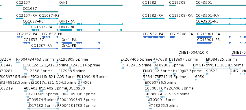Select the AT23265.5prime EST glyph
The image size is (246, 110).
coord(150,109)
